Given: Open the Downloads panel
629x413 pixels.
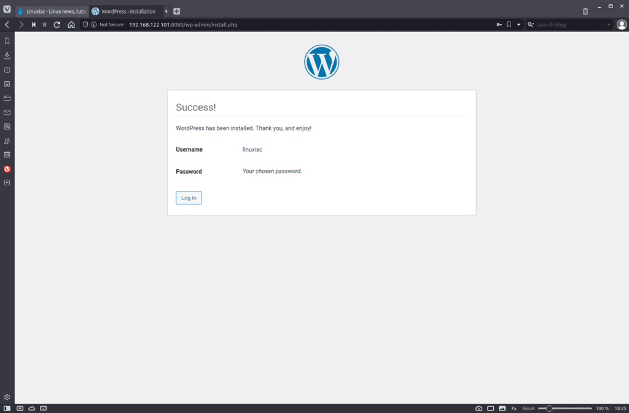Looking at the screenshot, I should pos(7,55).
